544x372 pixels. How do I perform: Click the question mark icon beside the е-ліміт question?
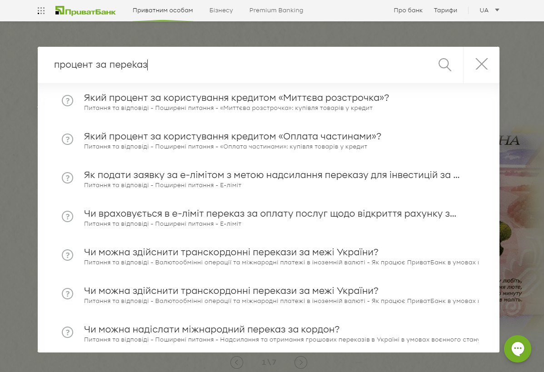point(67,178)
